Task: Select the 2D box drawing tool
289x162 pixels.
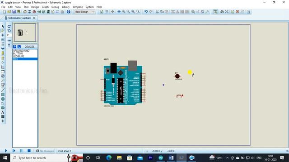Action: 3,94
